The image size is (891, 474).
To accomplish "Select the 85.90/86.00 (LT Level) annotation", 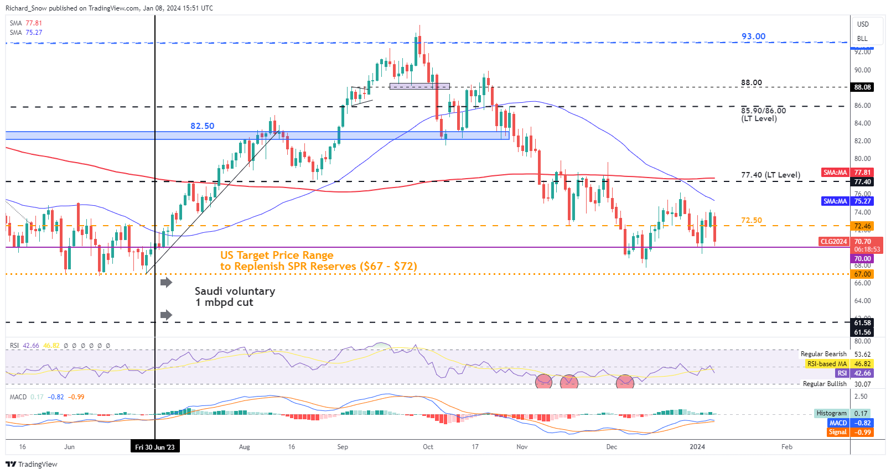I will pyautogui.click(x=763, y=114).
